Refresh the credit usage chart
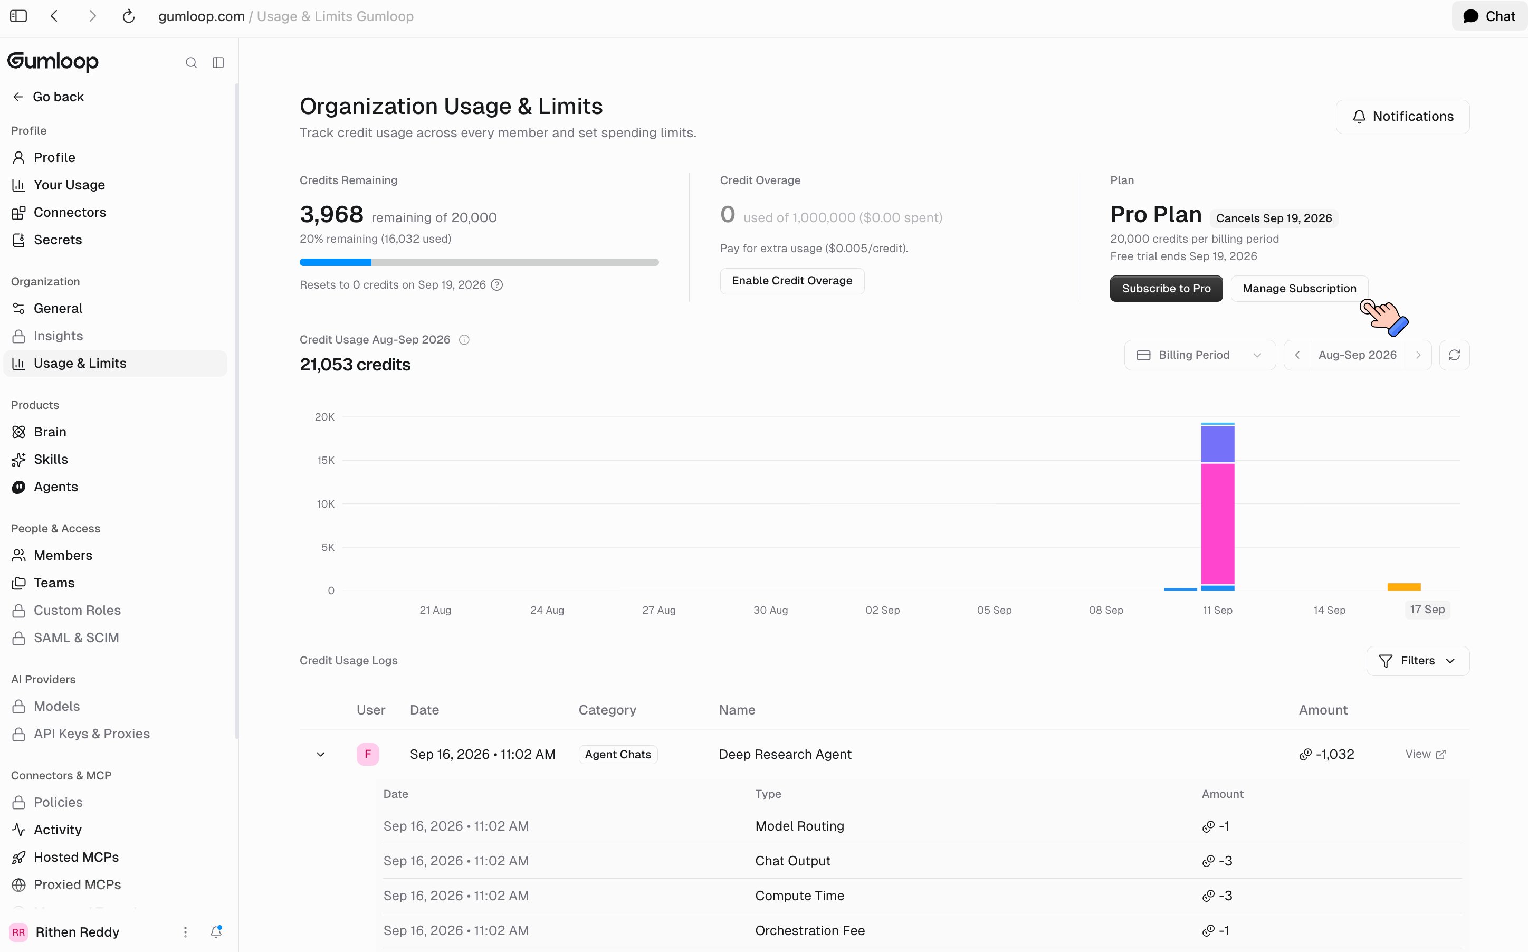Image resolution: width=1528 pixels, height=952 pixels. tap(1454, 355)
